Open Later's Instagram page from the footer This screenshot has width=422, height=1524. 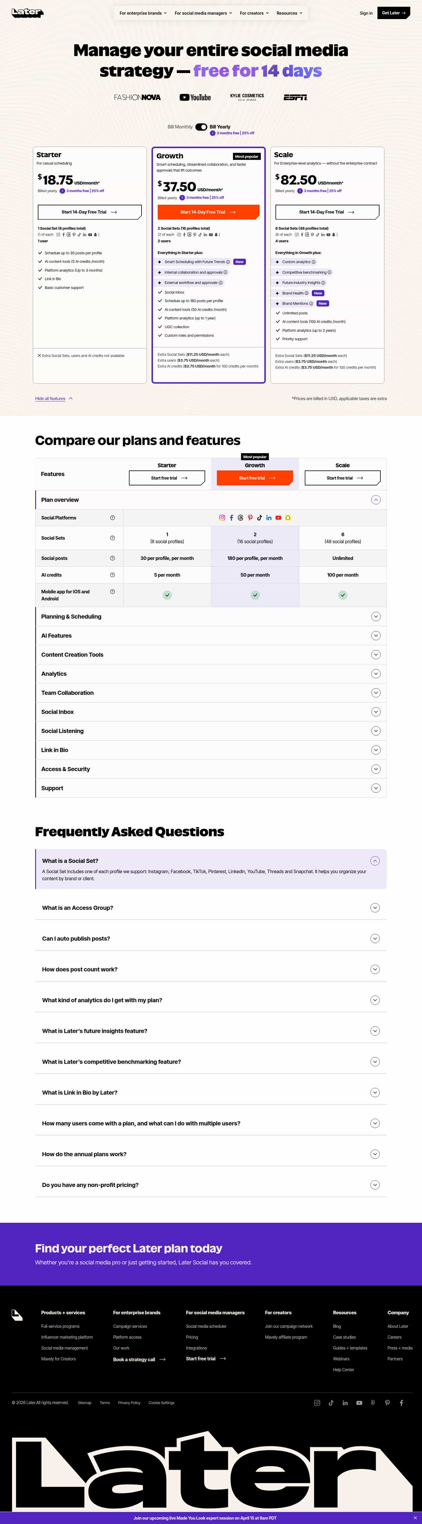pyautogui.click(x=317, y=1403)
